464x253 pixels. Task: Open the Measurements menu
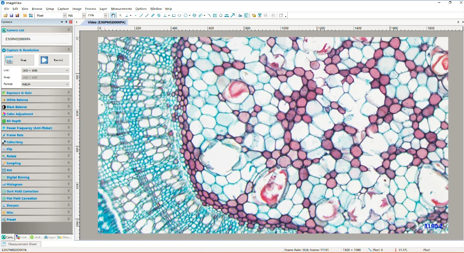coord(121,9)
